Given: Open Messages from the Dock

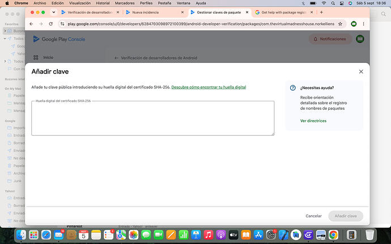Looking at the screenshot, I should tap(146, 235).
